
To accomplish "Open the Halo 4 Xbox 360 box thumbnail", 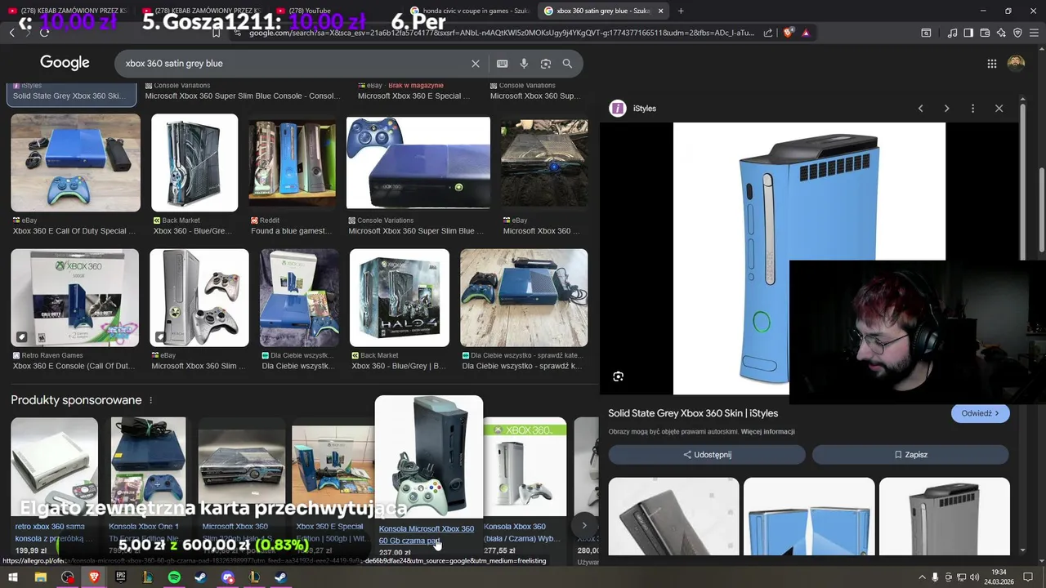I will pos(400,297).
